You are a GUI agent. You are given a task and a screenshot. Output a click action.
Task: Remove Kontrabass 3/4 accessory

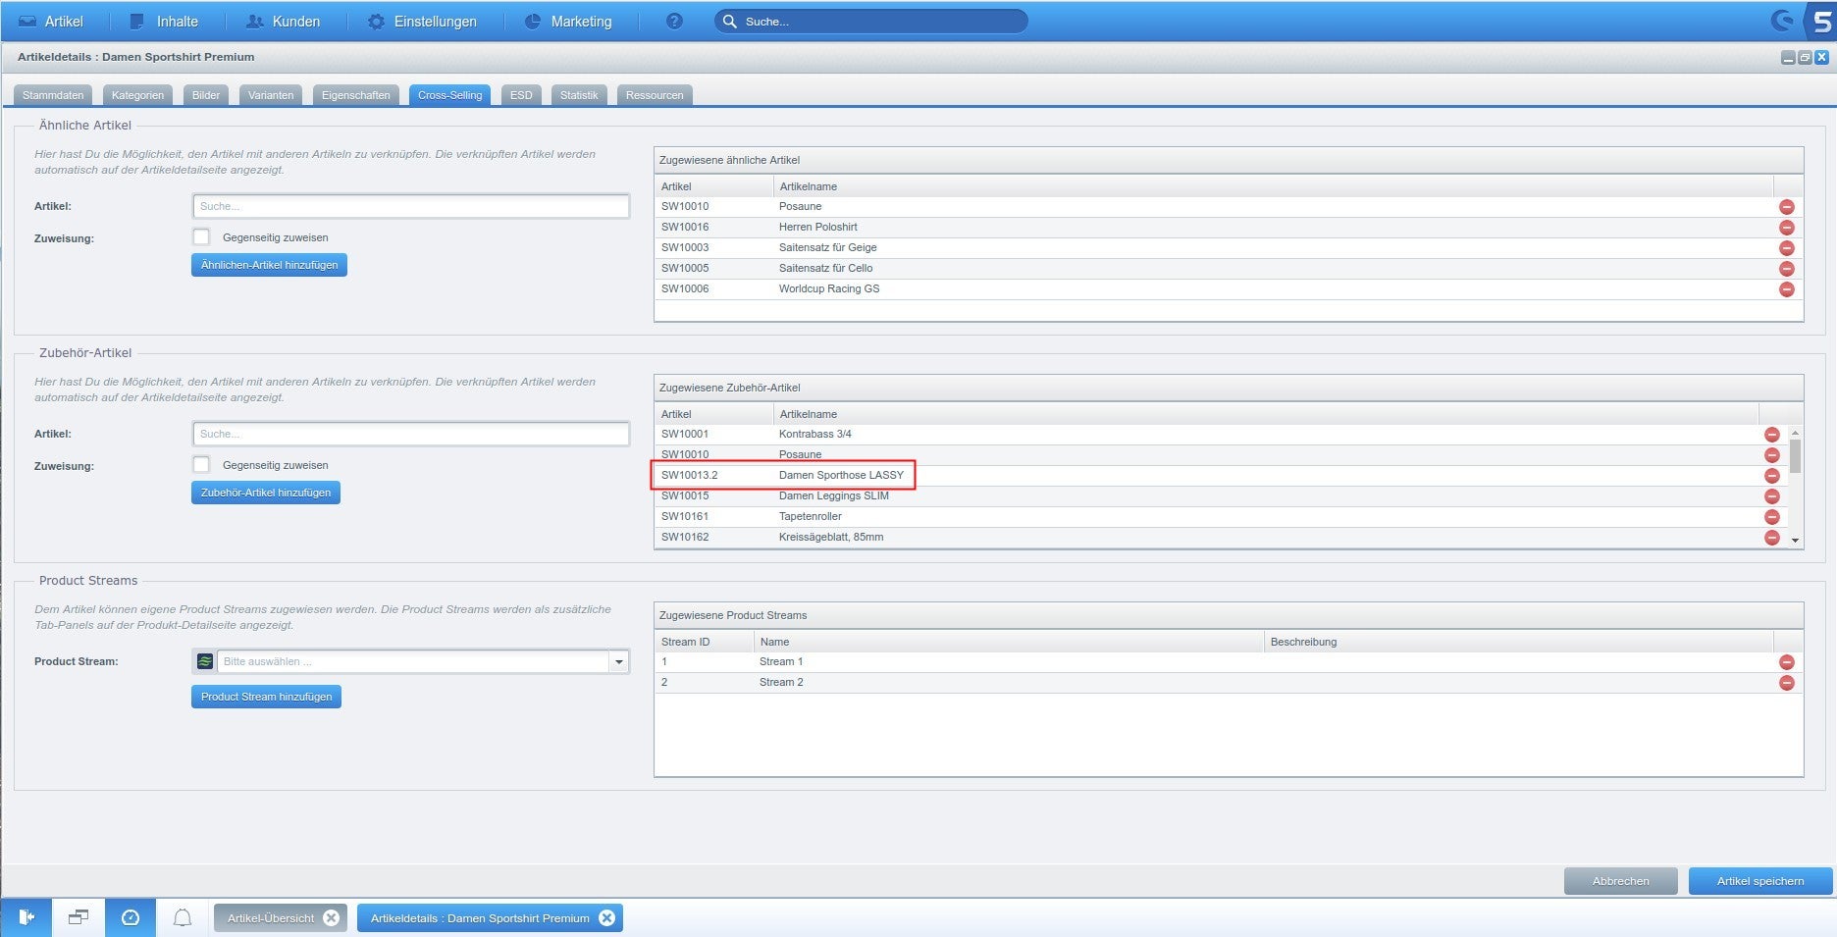[1771, 435]
